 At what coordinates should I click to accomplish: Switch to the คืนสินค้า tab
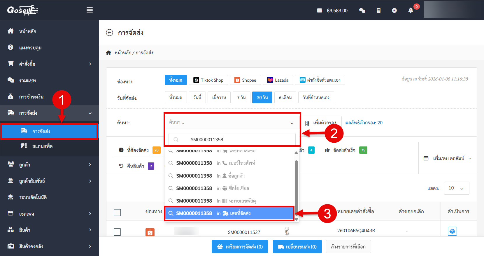point(136,166)
